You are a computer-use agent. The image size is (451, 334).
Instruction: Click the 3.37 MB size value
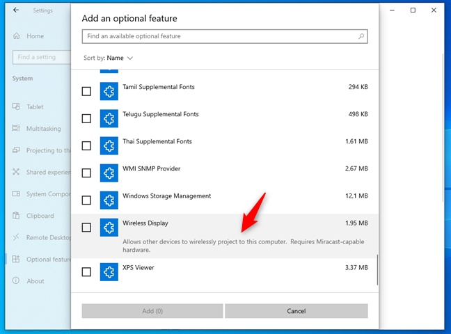click(x=356, y=267)
